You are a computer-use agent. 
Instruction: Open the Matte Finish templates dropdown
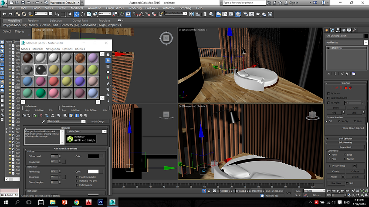pyautogui.click(x=86, y=131)
